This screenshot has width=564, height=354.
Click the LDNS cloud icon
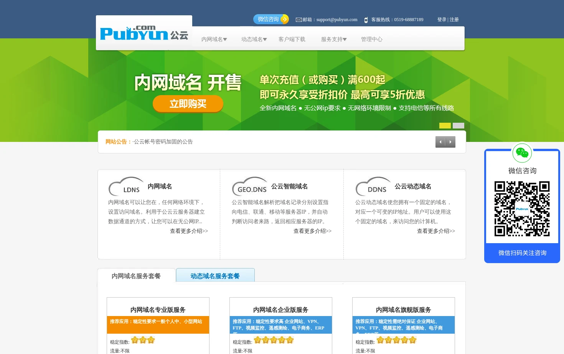[x=126, y=186]
